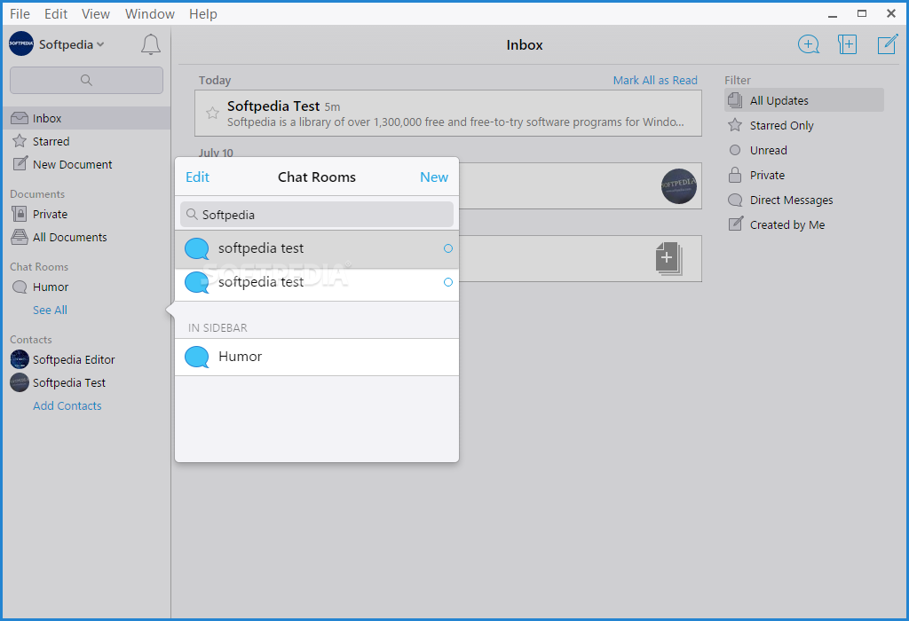
Task: Open Humor chat room name in sidebar
Action: pos(51,287)
